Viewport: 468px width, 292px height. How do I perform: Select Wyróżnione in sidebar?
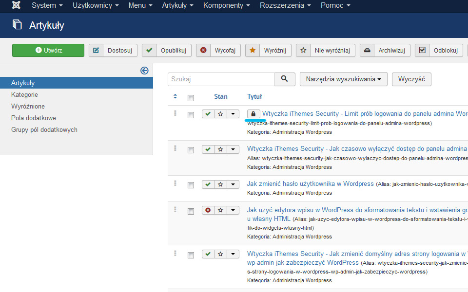point(28,107)
